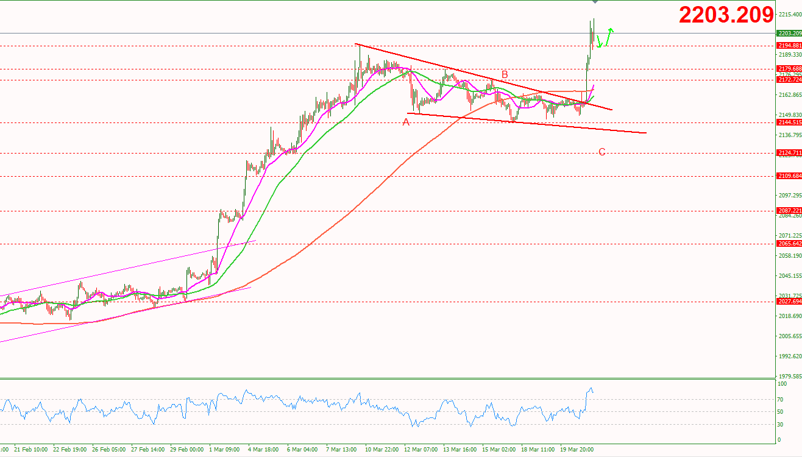The image size is (802, 457).
Task: Select the red wave label B
Action: click(505, 74)
